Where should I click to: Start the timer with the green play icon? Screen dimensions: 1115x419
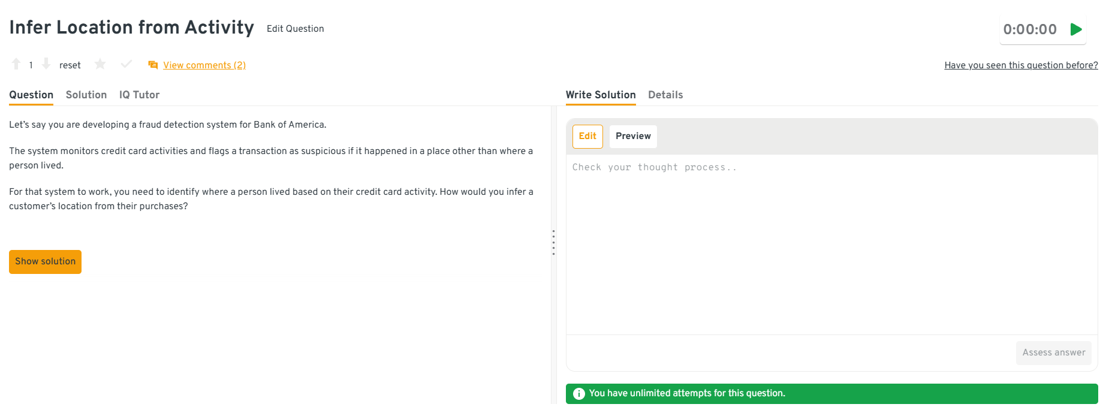[1076, 29]
